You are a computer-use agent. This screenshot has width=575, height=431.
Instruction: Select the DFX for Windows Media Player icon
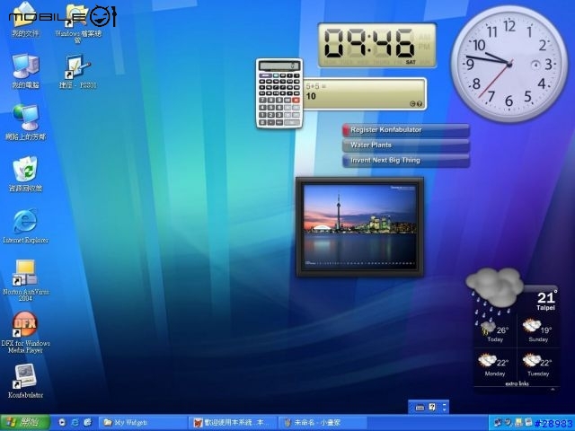pos(26,332)
